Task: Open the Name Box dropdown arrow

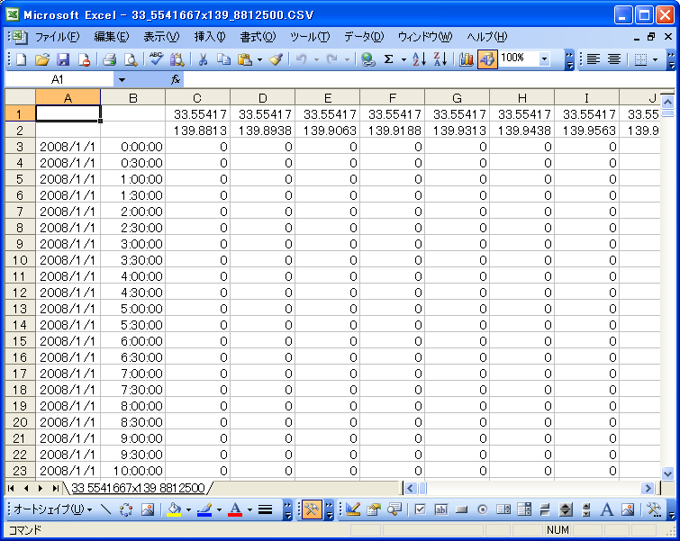Action: 122,80
